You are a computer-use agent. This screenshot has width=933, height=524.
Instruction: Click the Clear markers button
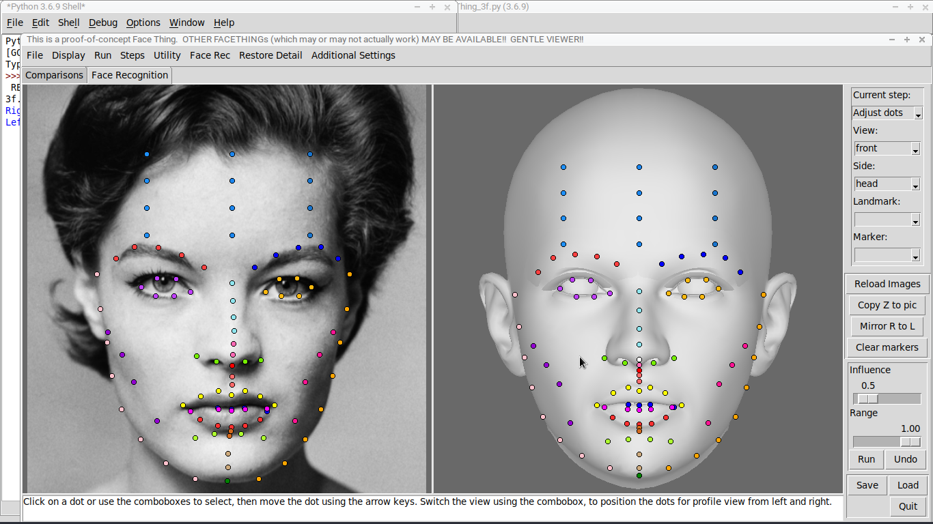(x=887, y=347)
